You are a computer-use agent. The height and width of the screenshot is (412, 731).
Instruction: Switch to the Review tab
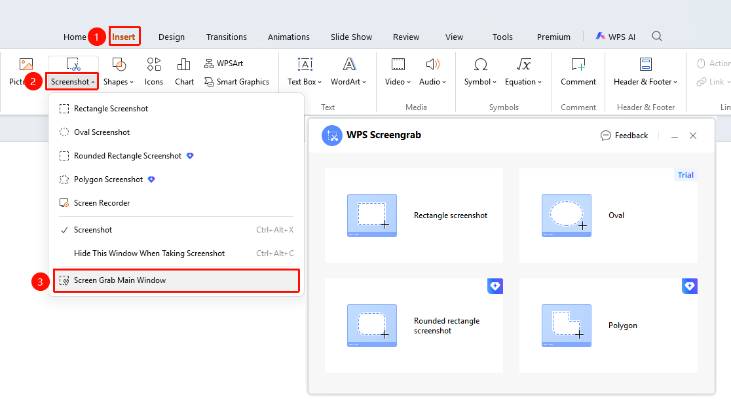point(406,37)
